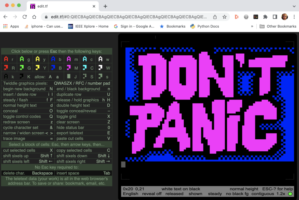Viewport: 299px width, 200px height.
Task: Select cyan alphanumeric text color icon
Action: coord(85,59)
